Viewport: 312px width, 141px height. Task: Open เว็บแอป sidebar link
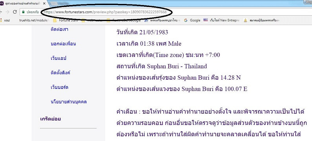58,58
